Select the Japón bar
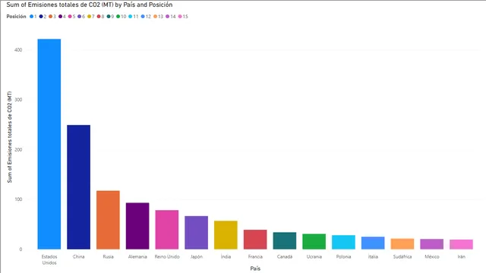Image resolution: width=486 pixels, height=273 pixels. (197, 233)
